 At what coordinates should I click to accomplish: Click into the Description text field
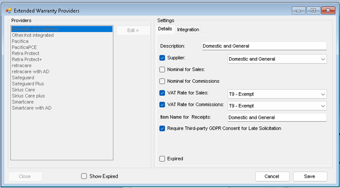pos(264,46)
